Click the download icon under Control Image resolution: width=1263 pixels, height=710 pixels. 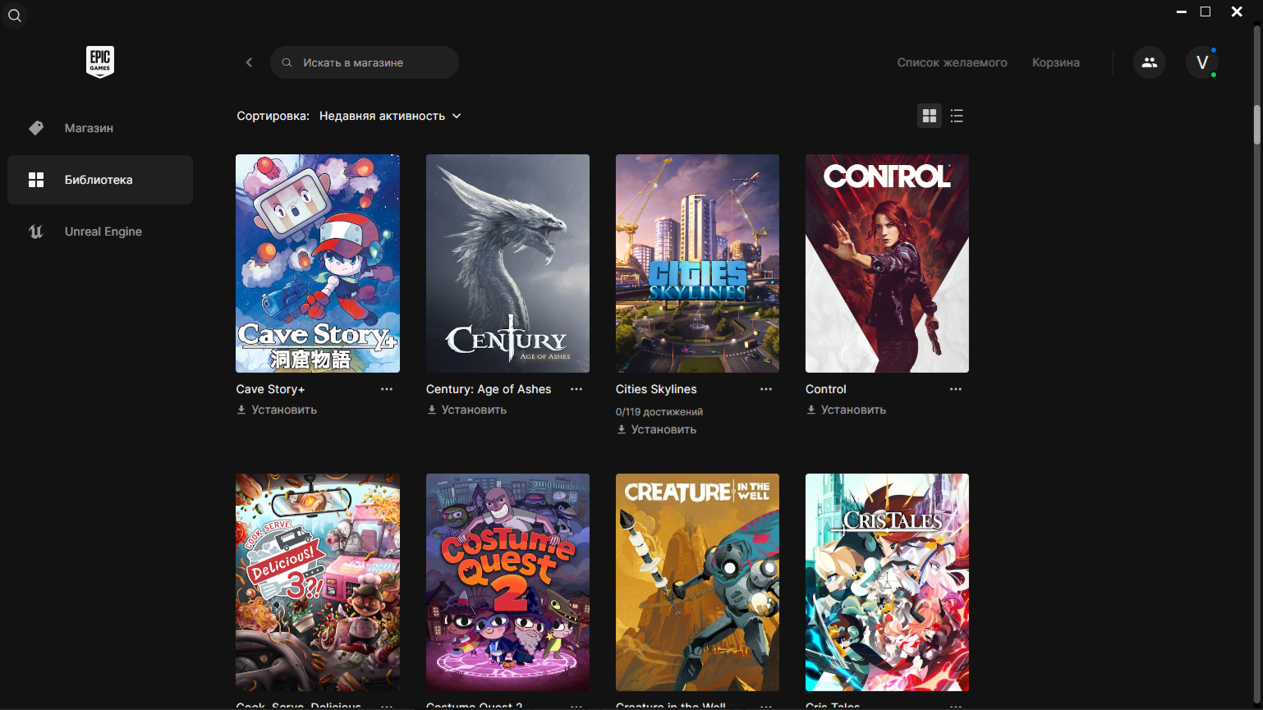pos(811,410)
